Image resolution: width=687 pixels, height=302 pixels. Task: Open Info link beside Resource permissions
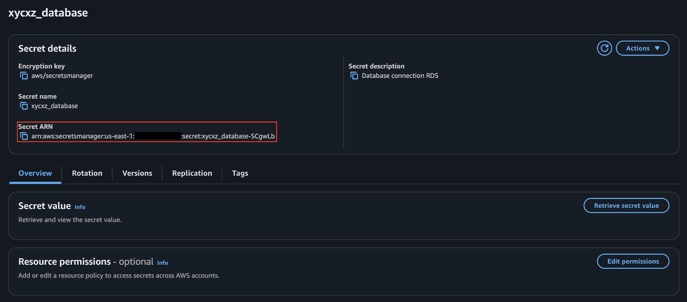coord(162,263)
